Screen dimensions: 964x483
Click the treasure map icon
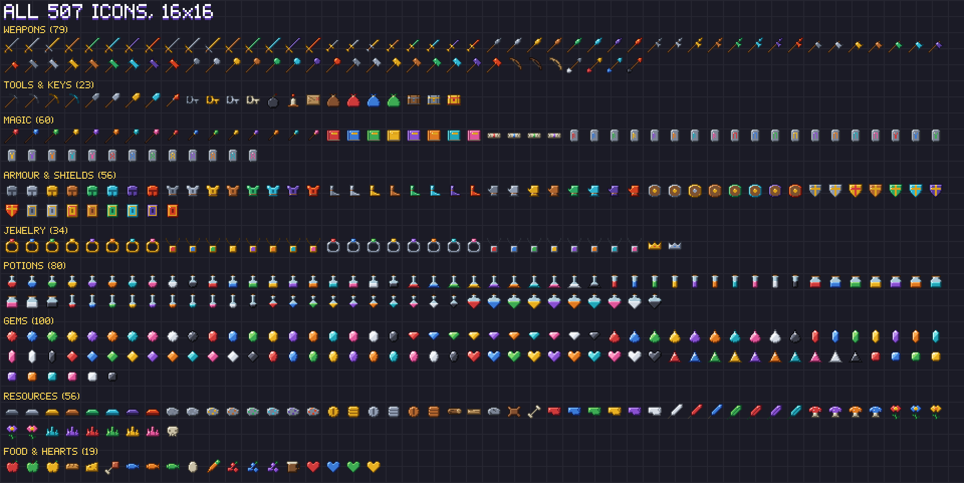313,100
